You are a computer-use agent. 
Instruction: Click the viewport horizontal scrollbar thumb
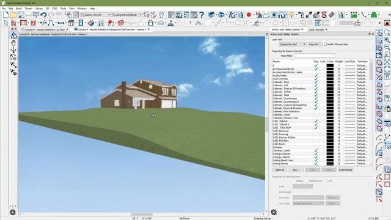click(142, 215)
